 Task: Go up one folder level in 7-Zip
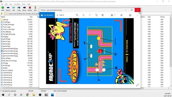[2, 14]
